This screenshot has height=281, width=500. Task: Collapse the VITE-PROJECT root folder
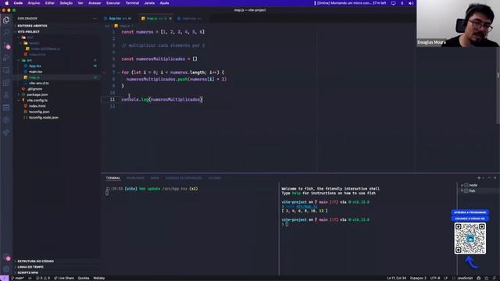coord(28,32)
